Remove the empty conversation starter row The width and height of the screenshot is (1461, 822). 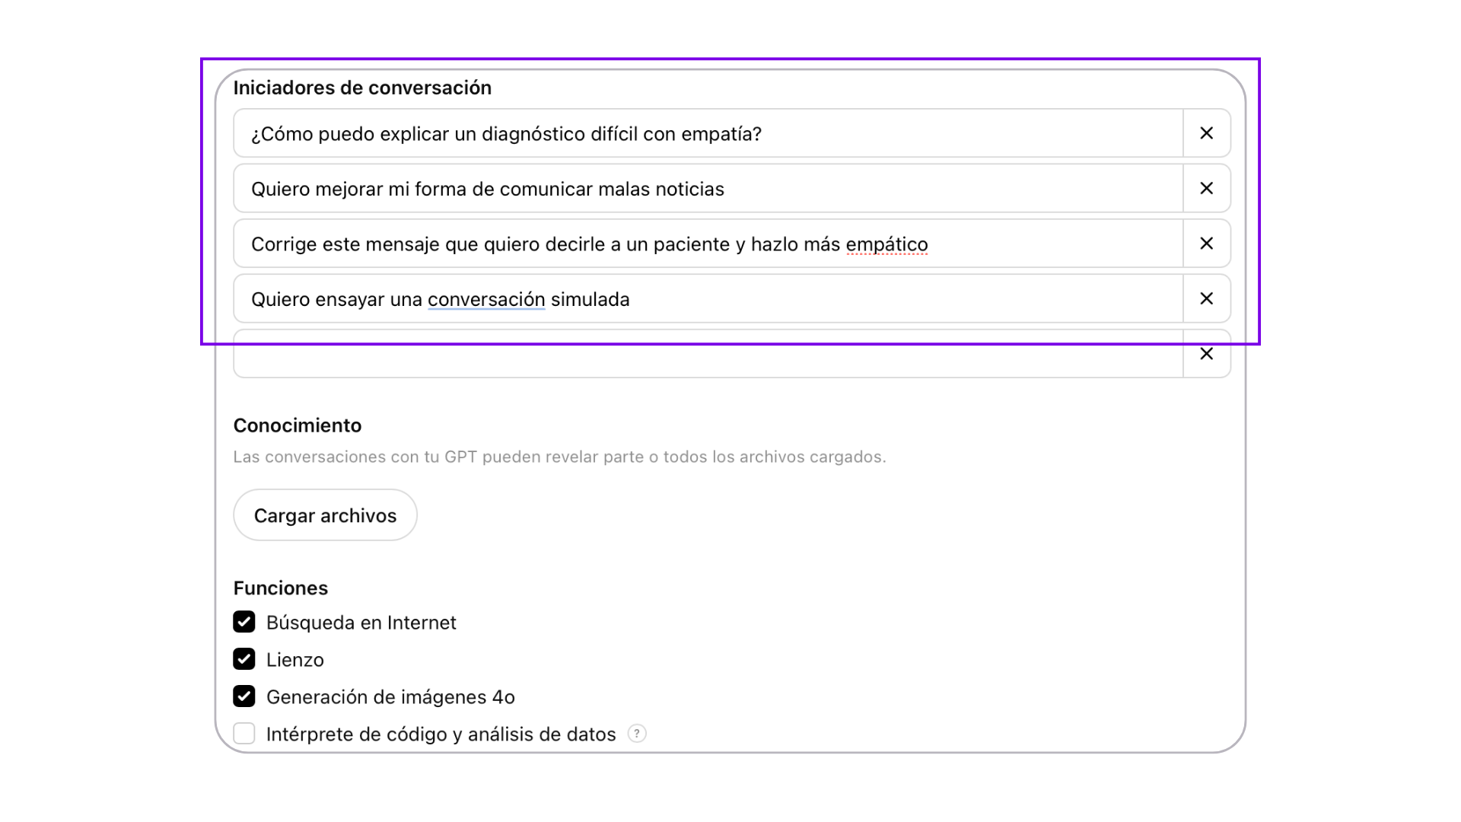[1207, 354]
